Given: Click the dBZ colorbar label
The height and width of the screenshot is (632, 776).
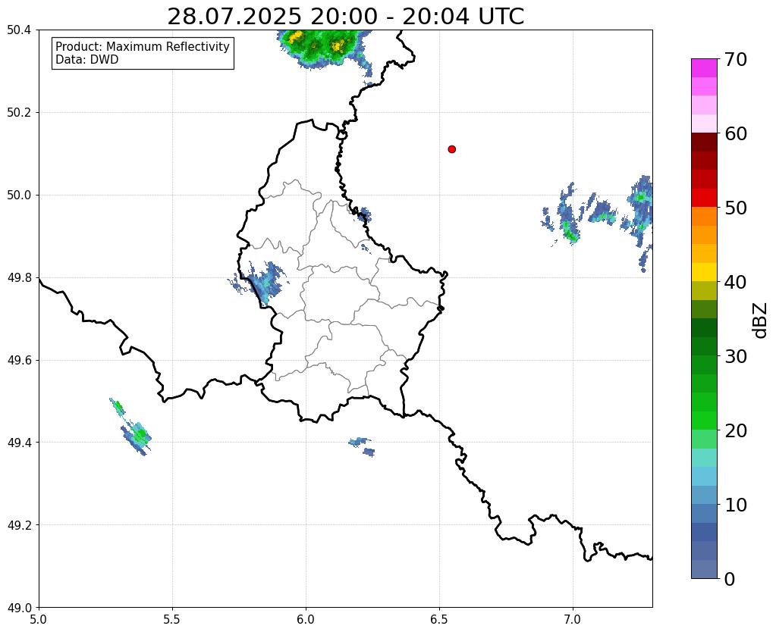Looking at the screenshot, I should 761,320.
